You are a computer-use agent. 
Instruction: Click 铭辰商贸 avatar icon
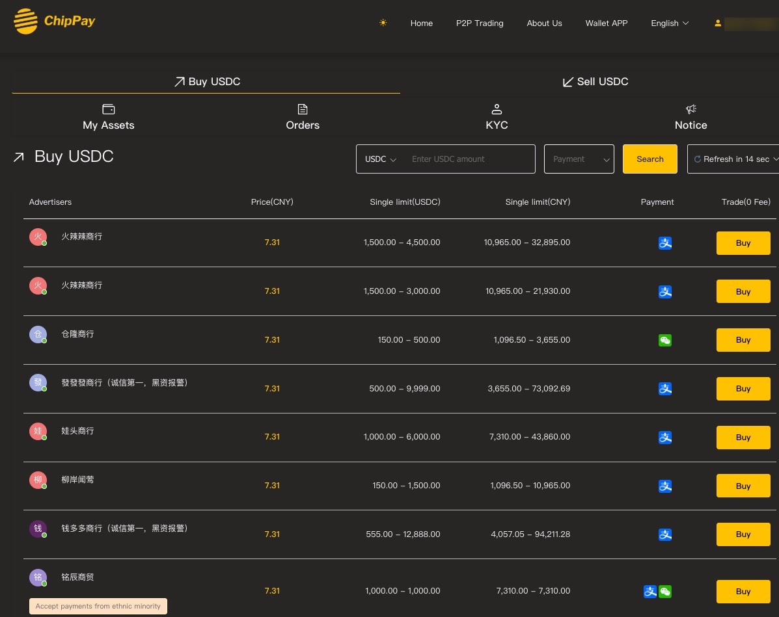[38, 577]
